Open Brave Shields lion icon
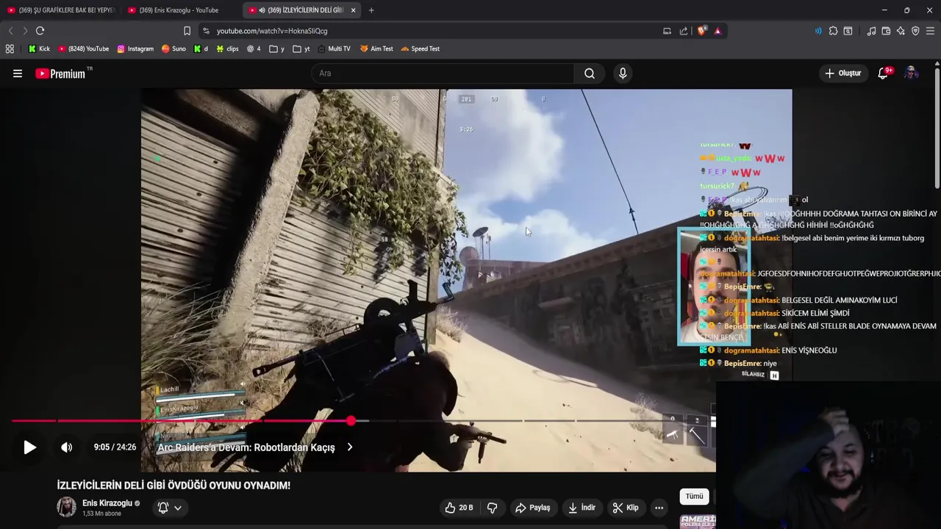The height and width of the screenshot is (529, 941). (x=701, y=31)
